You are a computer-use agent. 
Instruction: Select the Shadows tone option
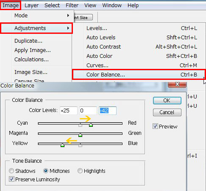[x=11, y=171]
